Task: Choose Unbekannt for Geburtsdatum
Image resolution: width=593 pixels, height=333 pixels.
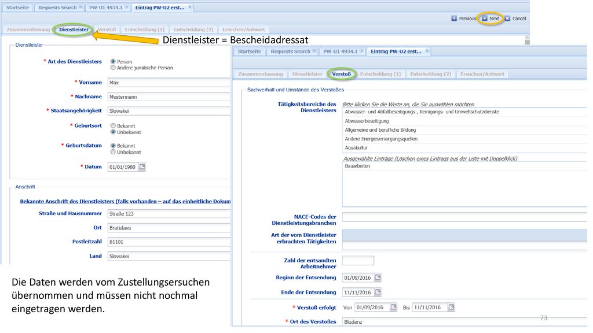Action: [x=113, y=152]
